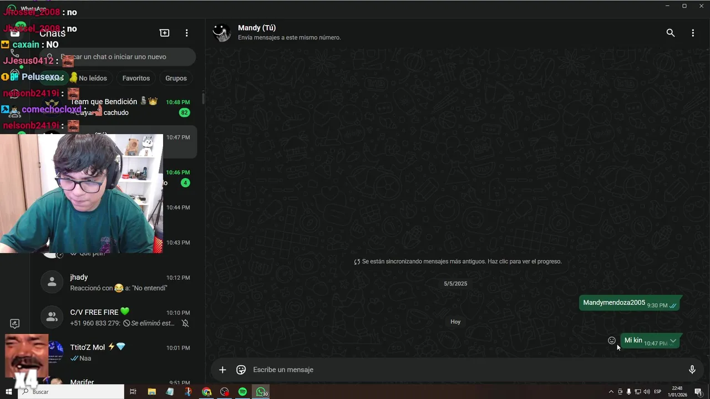Click the Mandy (Tú) chat header name
The width and height of the screenshot is (710, 399).
tap(257, 28)
